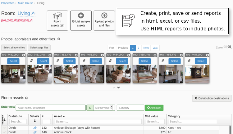Click link icon on IMG_7452.JPG

tap(58, 61)
